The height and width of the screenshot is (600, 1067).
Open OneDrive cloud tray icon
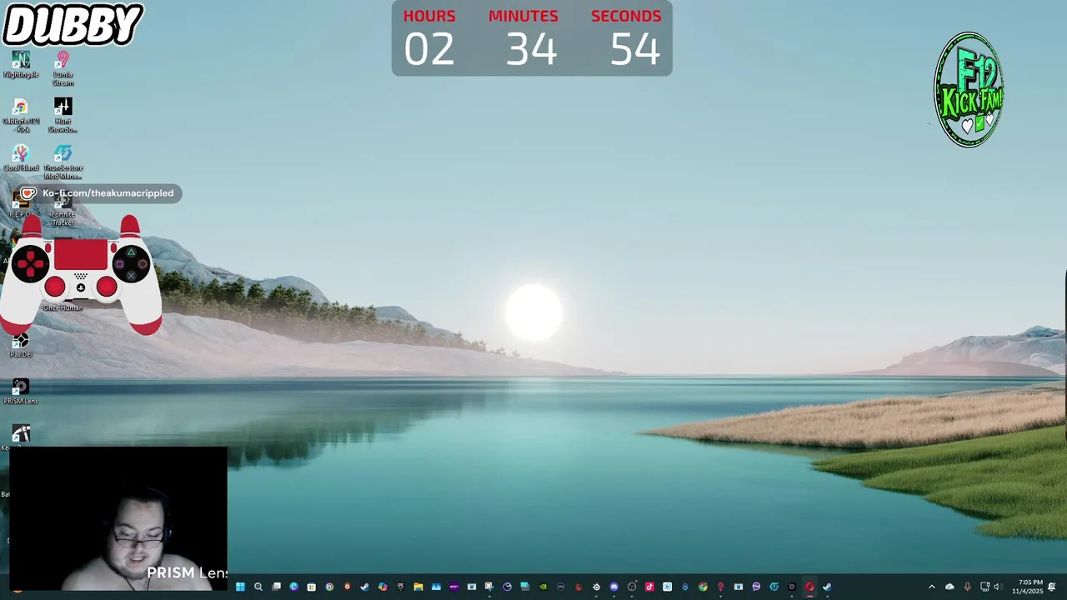coord(949,587)
